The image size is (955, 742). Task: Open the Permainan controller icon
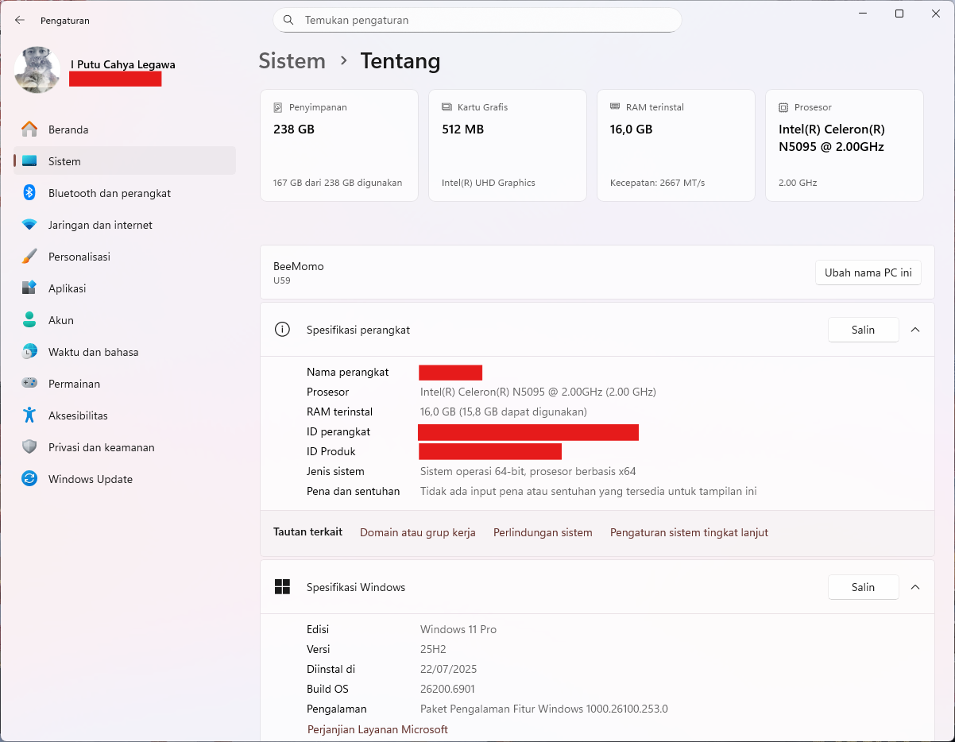coord(29,384)
